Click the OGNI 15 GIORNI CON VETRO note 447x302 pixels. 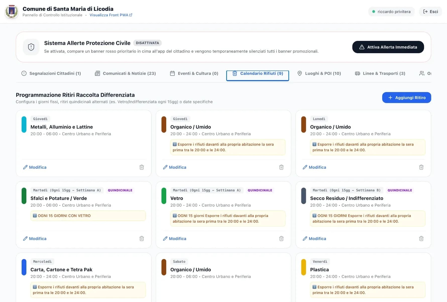[x=88, y=216]
